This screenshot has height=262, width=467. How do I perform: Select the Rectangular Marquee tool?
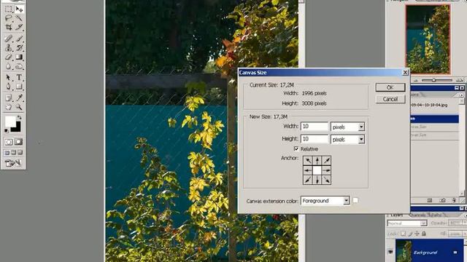tap(9, 9)
